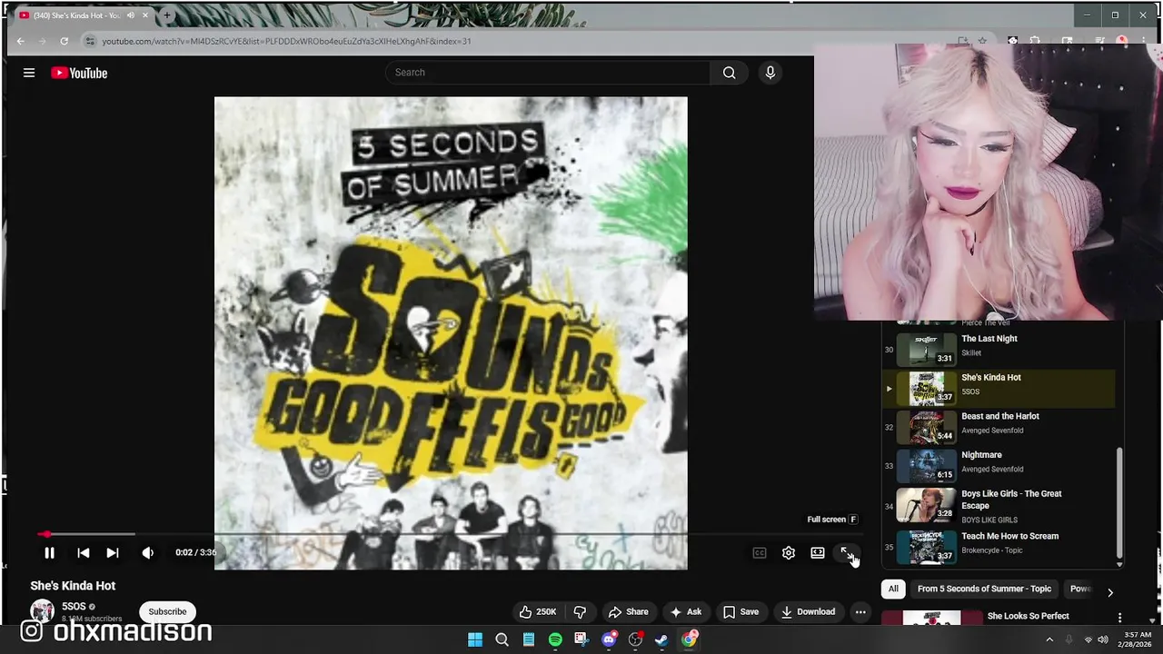Image resolution: width=1163 pixels, height=654 pixels.
Task: Close the She's Kinda Hot tab
Action: click(x=144, y=15)
